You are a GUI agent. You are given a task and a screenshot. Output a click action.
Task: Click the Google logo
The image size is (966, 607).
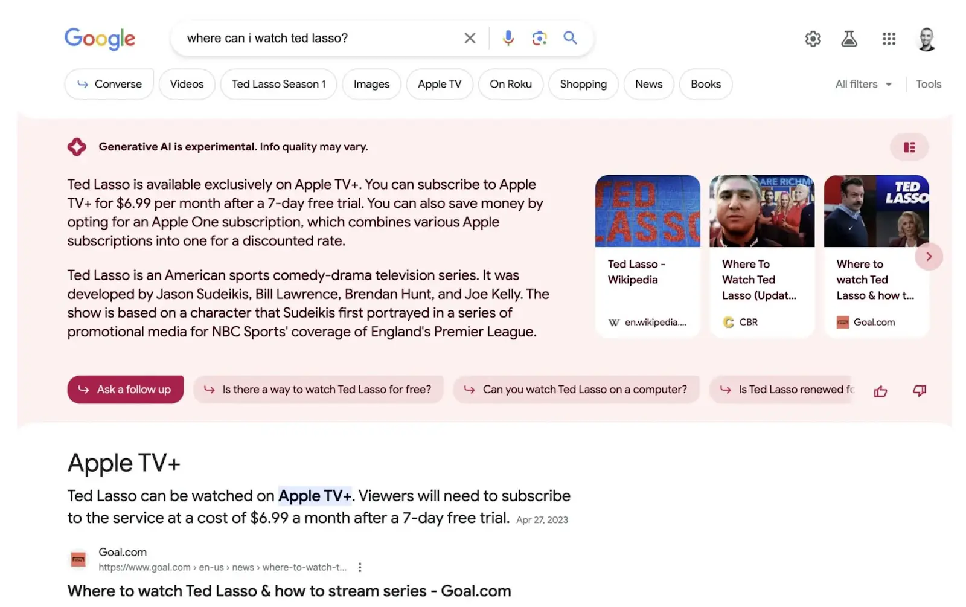click(100, 39)
